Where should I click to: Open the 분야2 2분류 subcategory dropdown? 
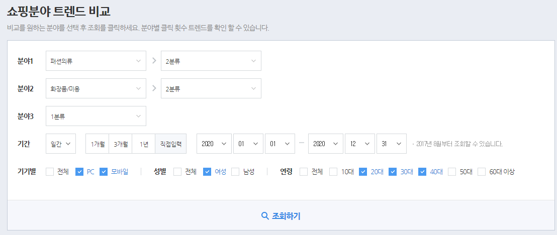211,88
